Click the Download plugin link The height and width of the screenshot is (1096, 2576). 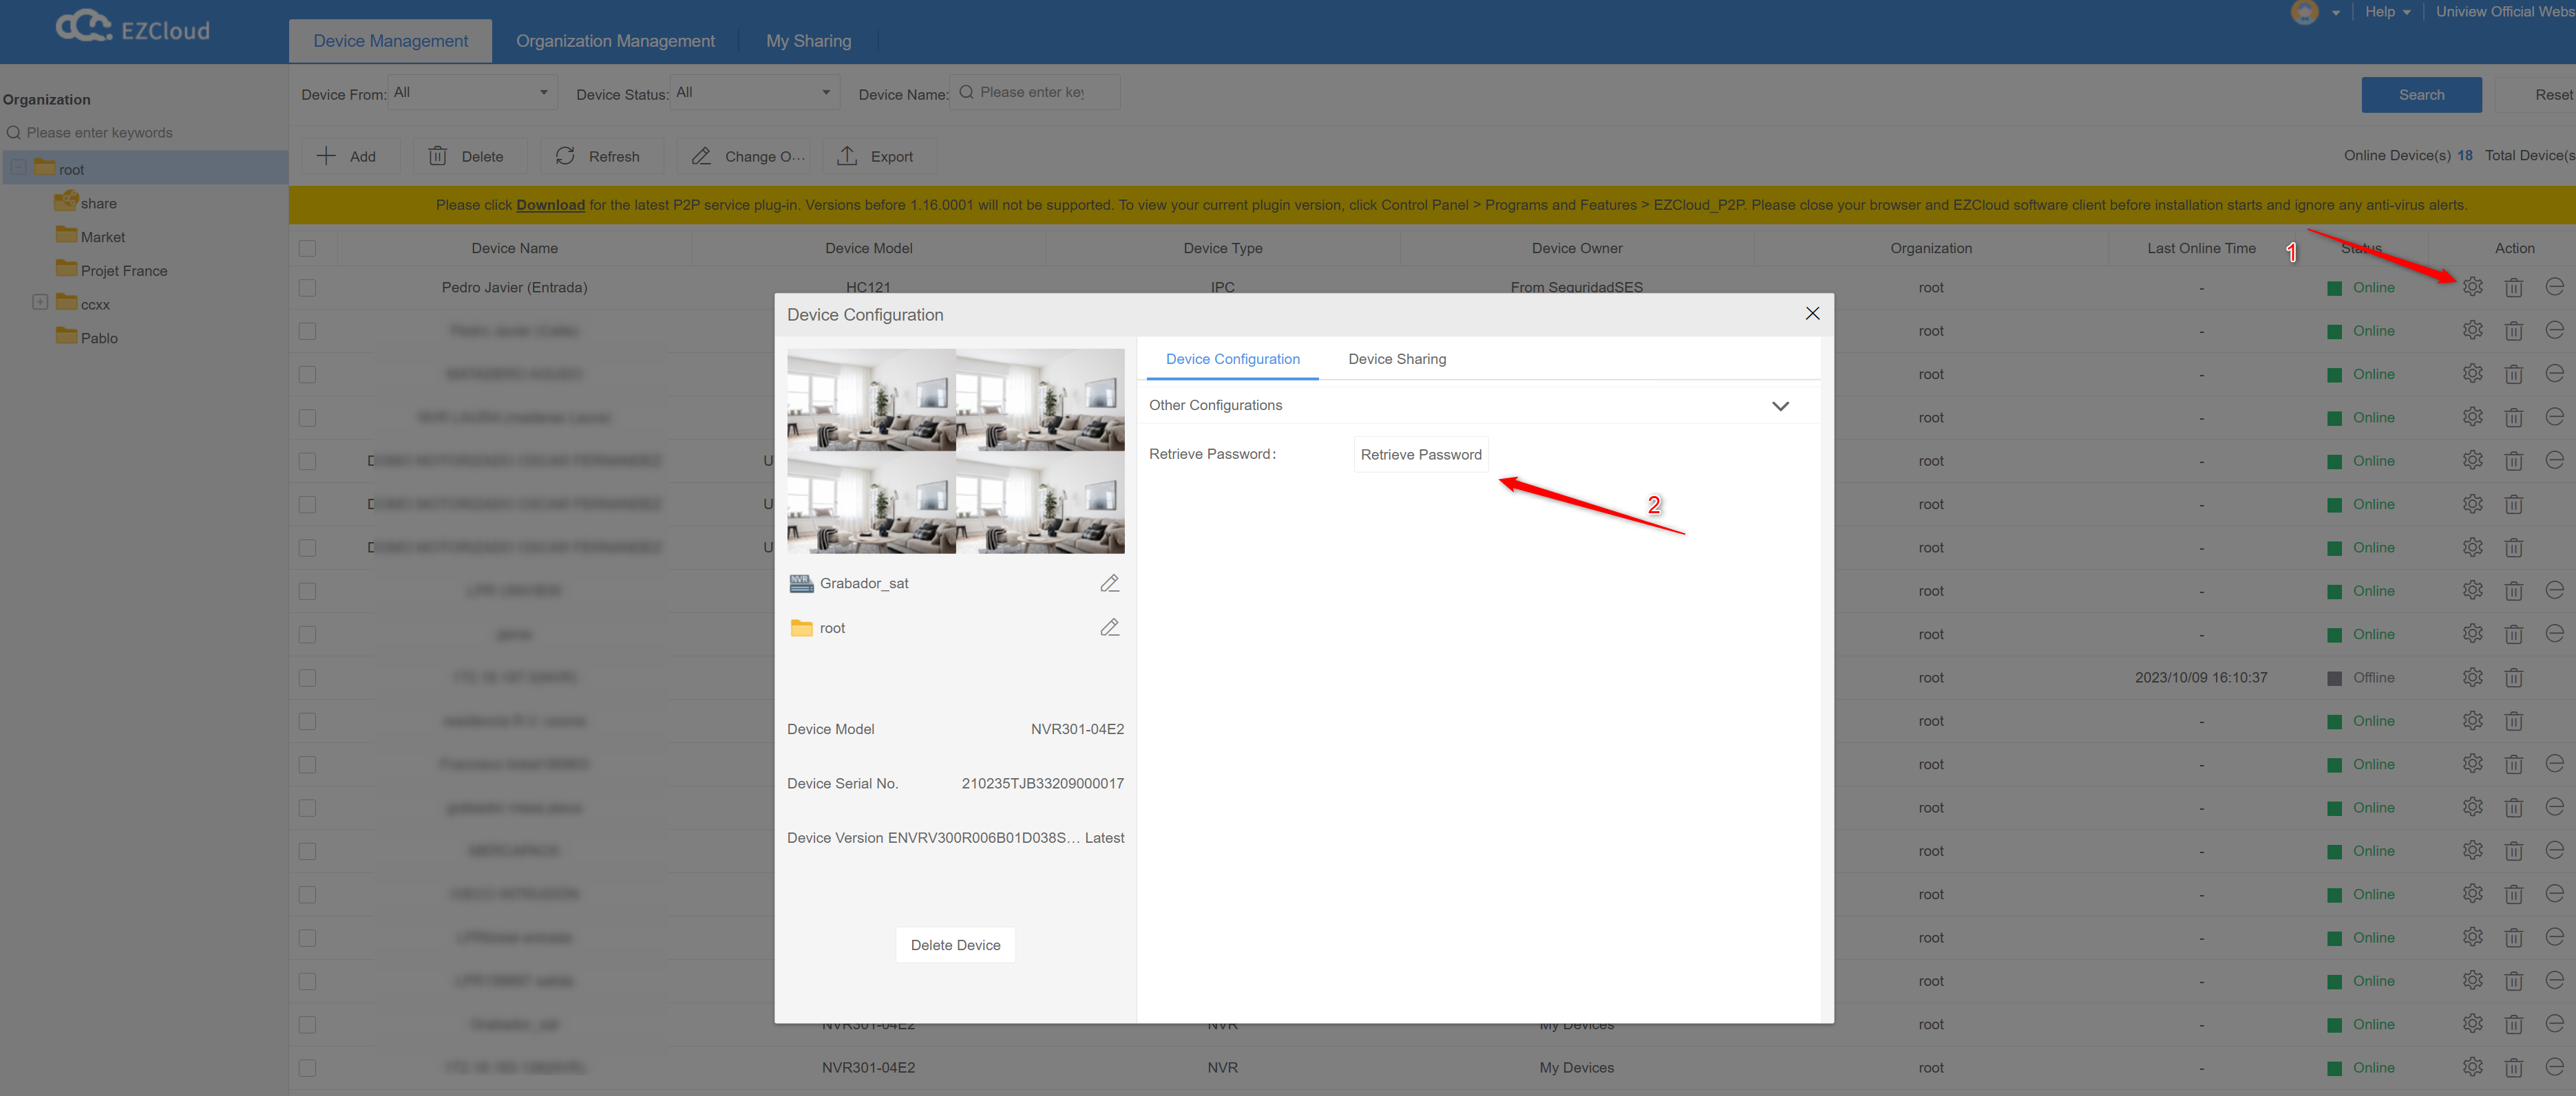point(550,205)
